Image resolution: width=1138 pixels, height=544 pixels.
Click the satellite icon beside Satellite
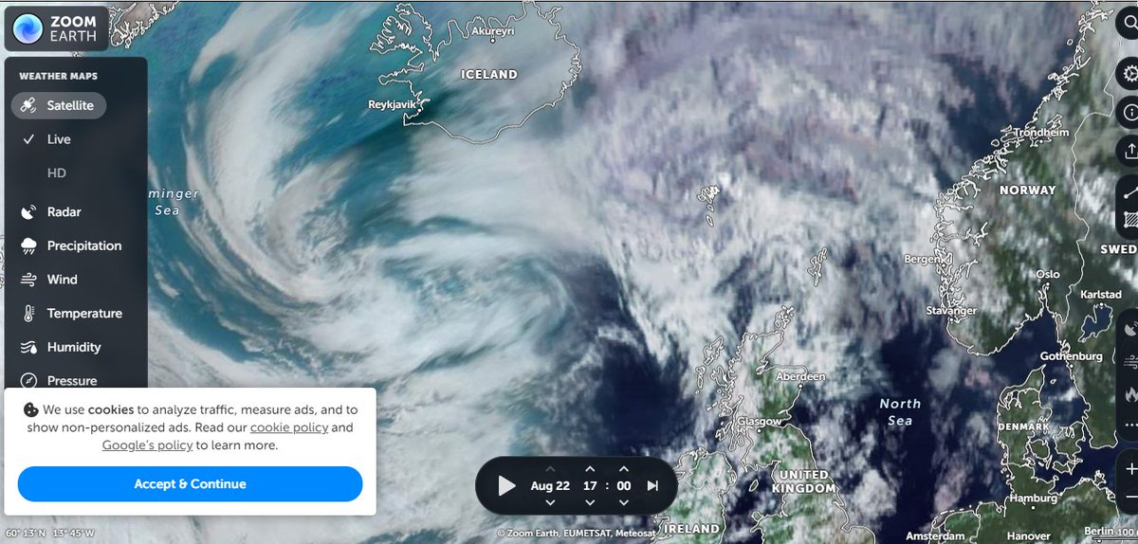coord(28,105)
